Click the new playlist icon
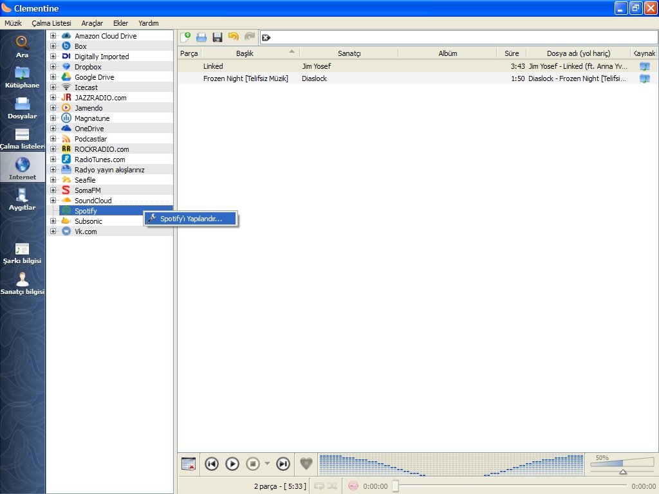This screenshot has height=494, width=659. click(x=185, y=37)
